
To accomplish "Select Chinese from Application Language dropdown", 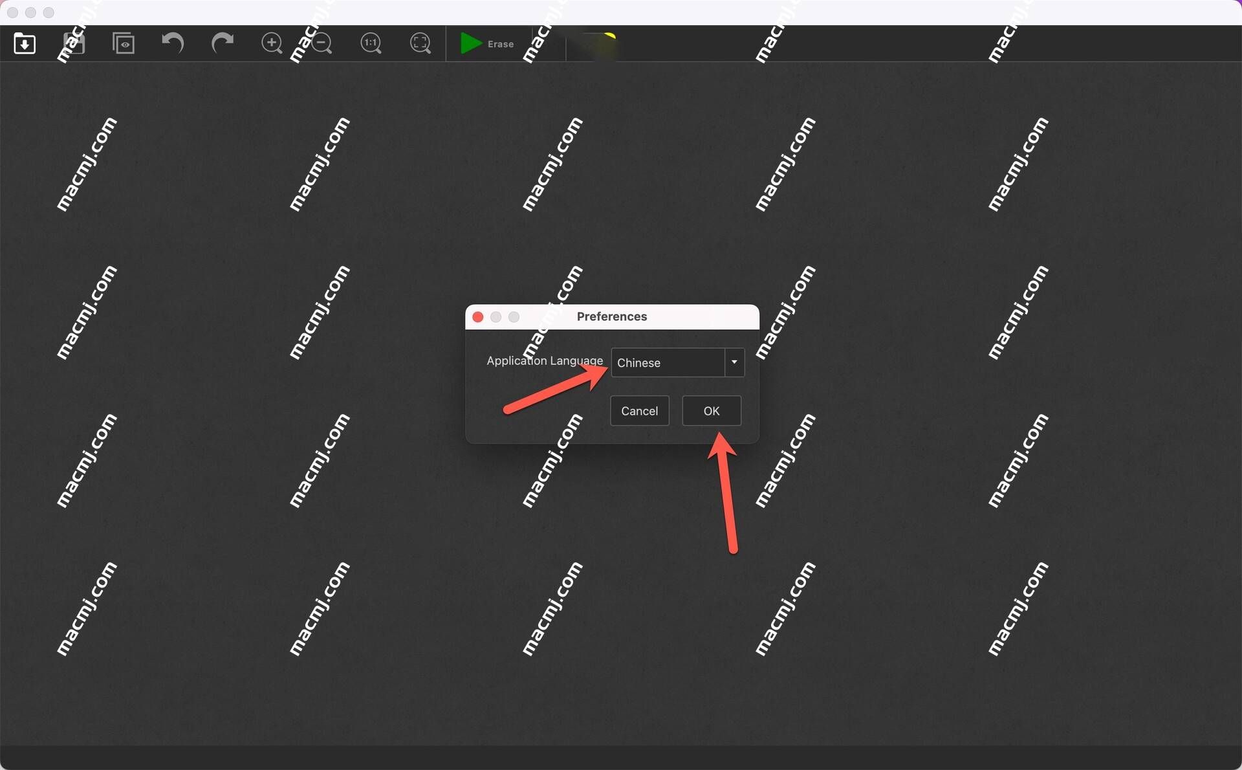I will 676,363.
